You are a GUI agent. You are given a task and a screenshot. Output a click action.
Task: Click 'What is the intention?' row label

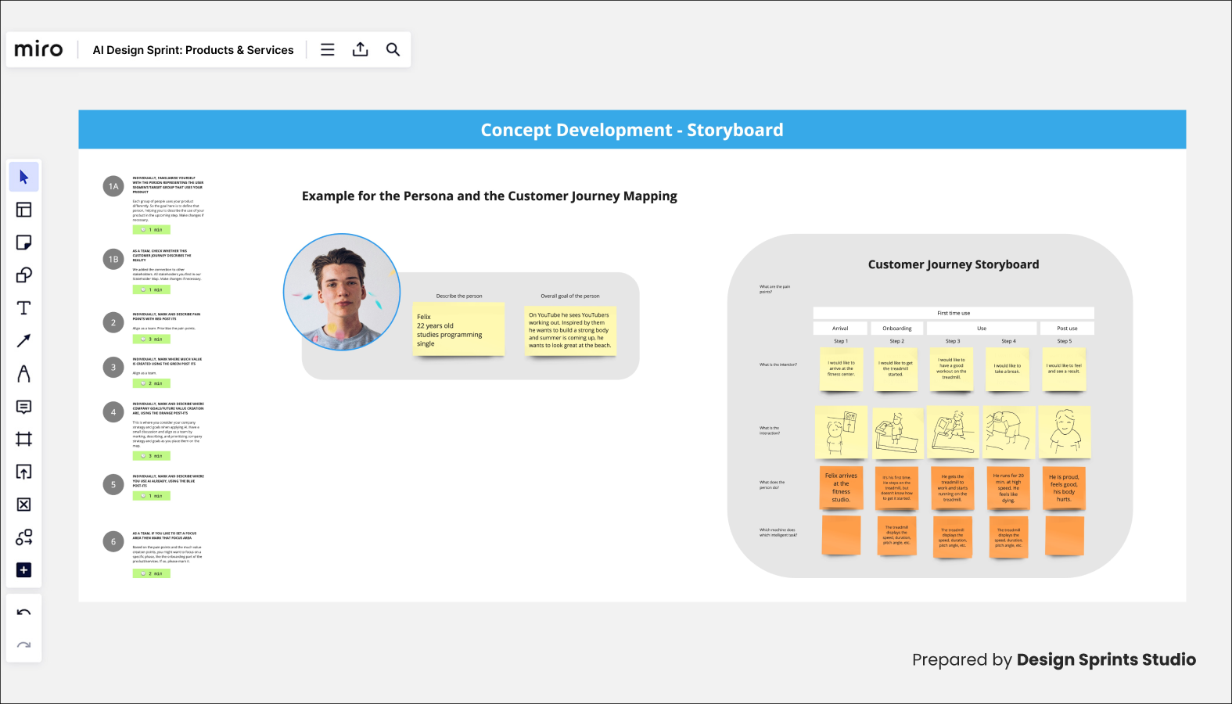(x=778, y=365)
